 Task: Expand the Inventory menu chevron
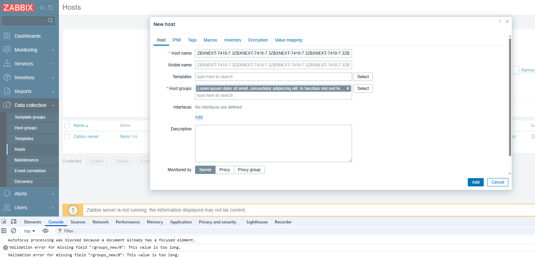53,78
